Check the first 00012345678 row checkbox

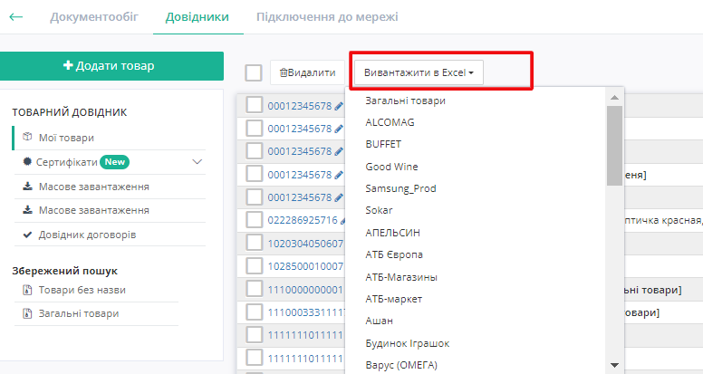[x=255, y=106]
